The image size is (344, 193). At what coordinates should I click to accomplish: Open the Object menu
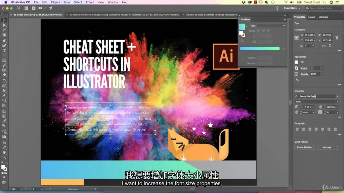tap(55, 2)
